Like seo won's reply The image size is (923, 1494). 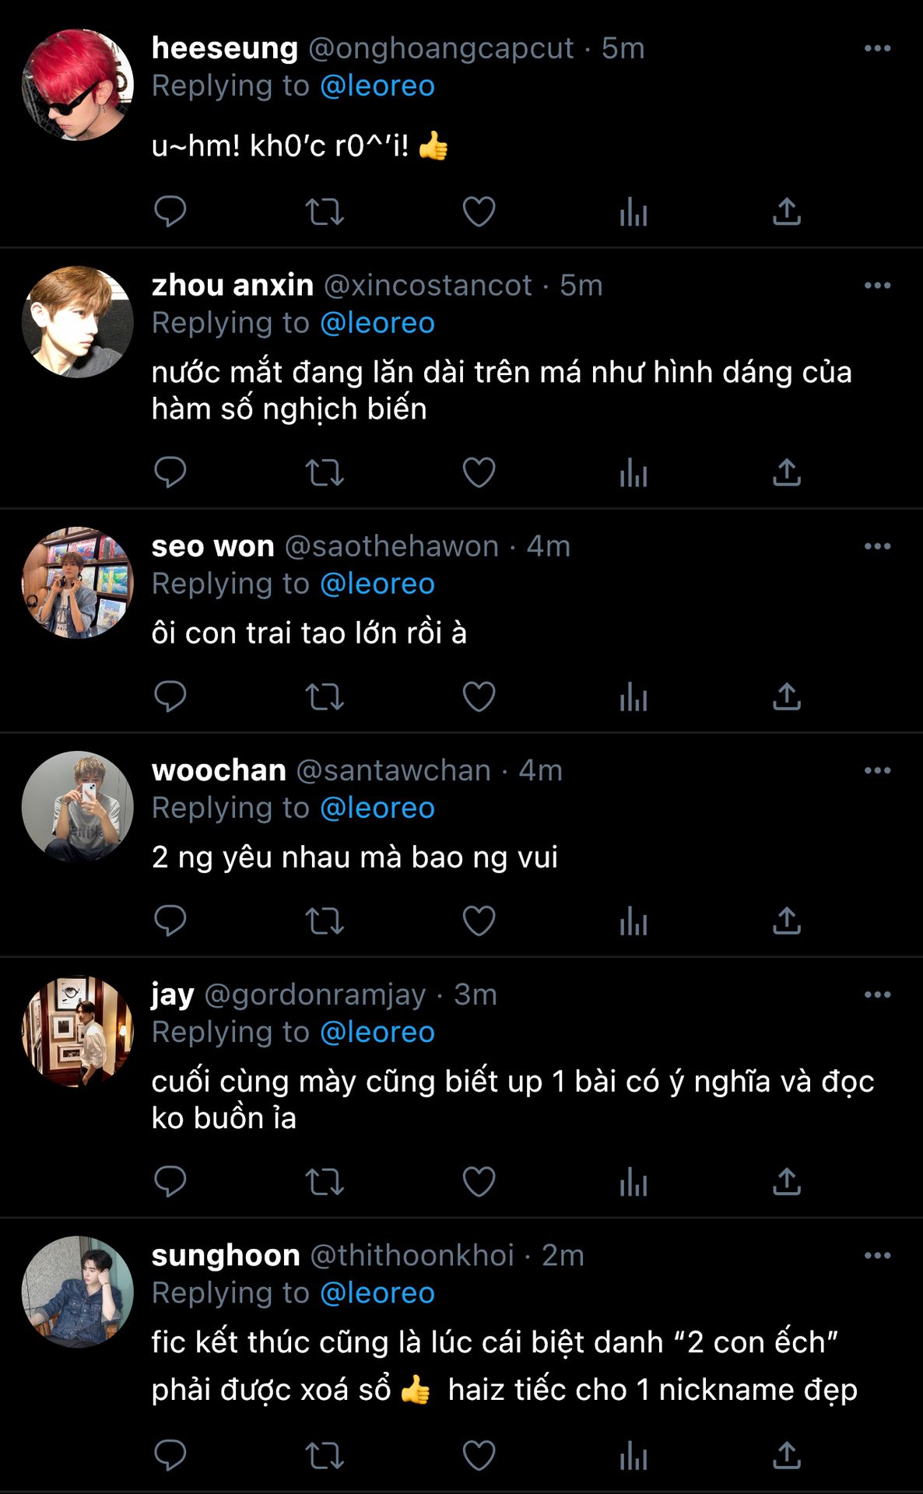point(479,696)
